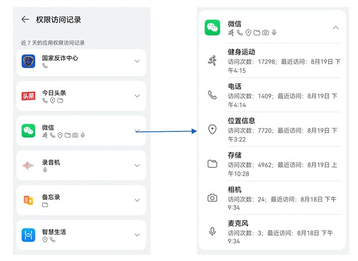Tap the folder icon beside 存储

tap(212, 164)
